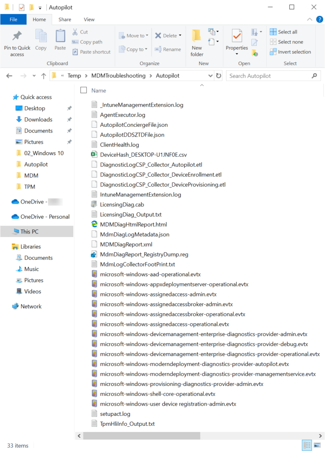Click the Edit icon in Open group

pos(254,42)
